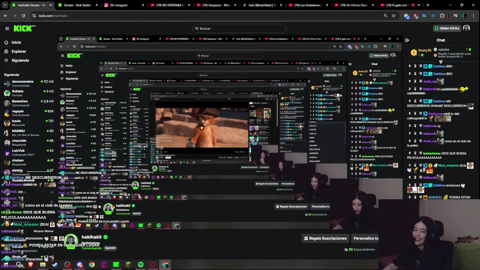Viewport: 480px width, 270px height.
Task: Open the Chrome profile avatar
Action: point(464,16)
